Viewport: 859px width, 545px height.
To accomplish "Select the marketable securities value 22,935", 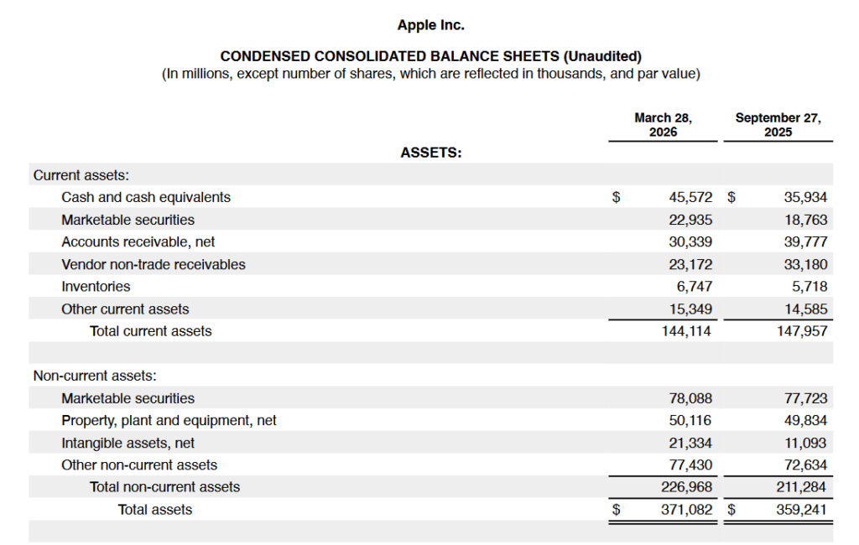I will pos(690,220).
